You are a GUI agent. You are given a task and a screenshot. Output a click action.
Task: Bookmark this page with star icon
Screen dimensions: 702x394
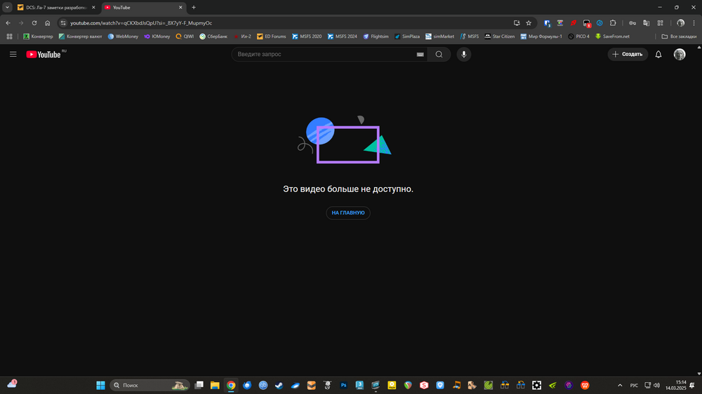pos(529,23)
